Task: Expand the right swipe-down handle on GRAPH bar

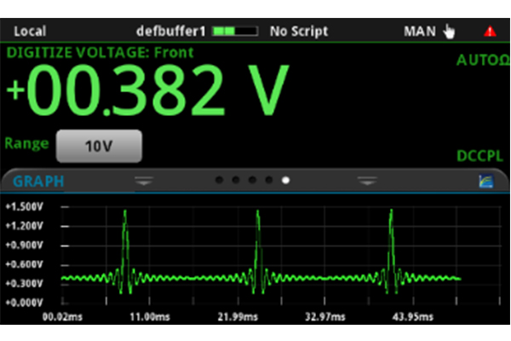Action: tap(367, 181)
